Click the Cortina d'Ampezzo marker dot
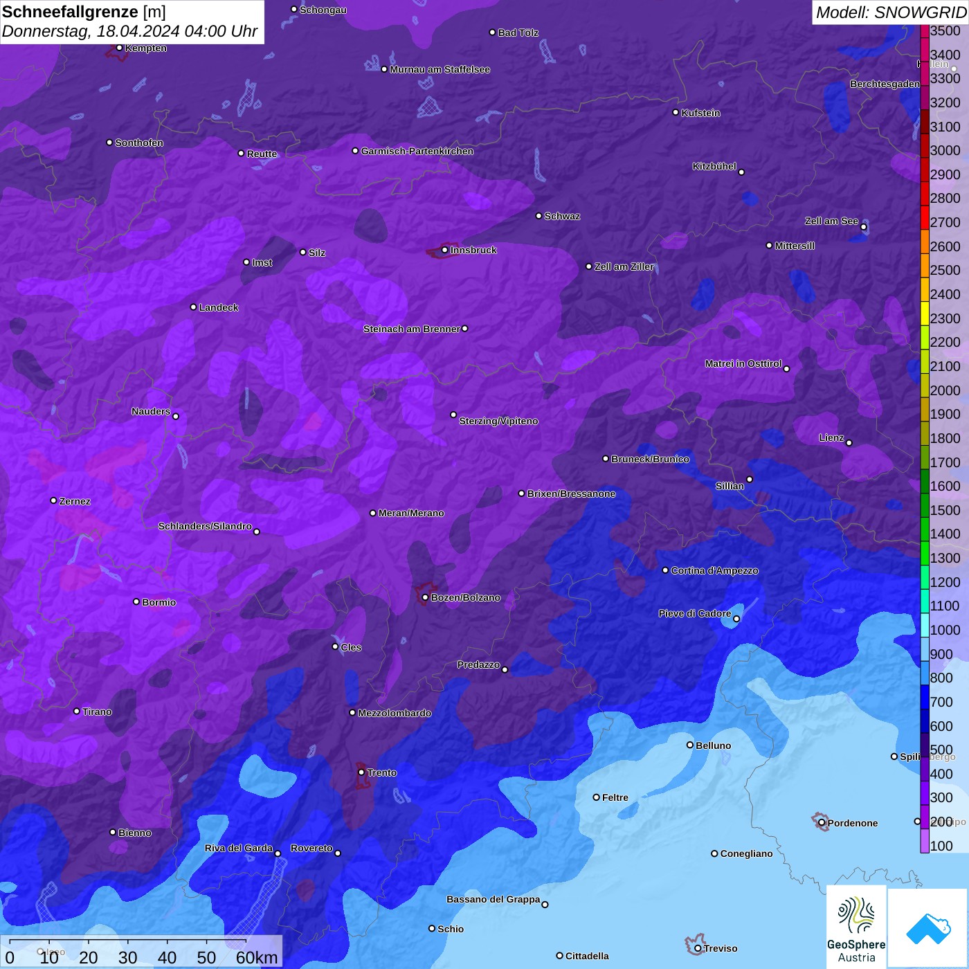The image size is (969, 969). [x=665, y=570]
